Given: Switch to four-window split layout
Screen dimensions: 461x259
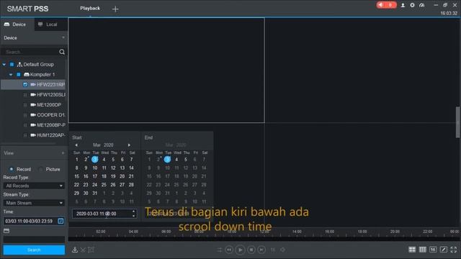Looking at the screenshot, I should click(x=412, y=250).
